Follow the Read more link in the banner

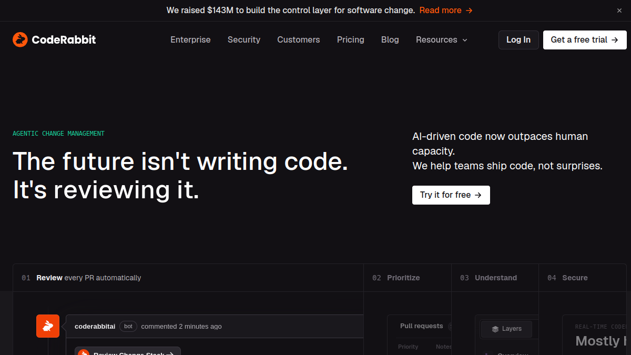tap(446, 10)
